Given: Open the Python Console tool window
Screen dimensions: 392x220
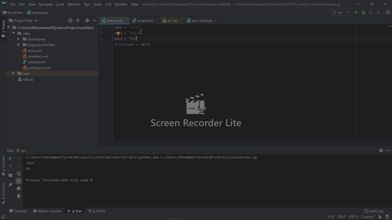Looking at the screenshot, I should (x=47, y=211).
